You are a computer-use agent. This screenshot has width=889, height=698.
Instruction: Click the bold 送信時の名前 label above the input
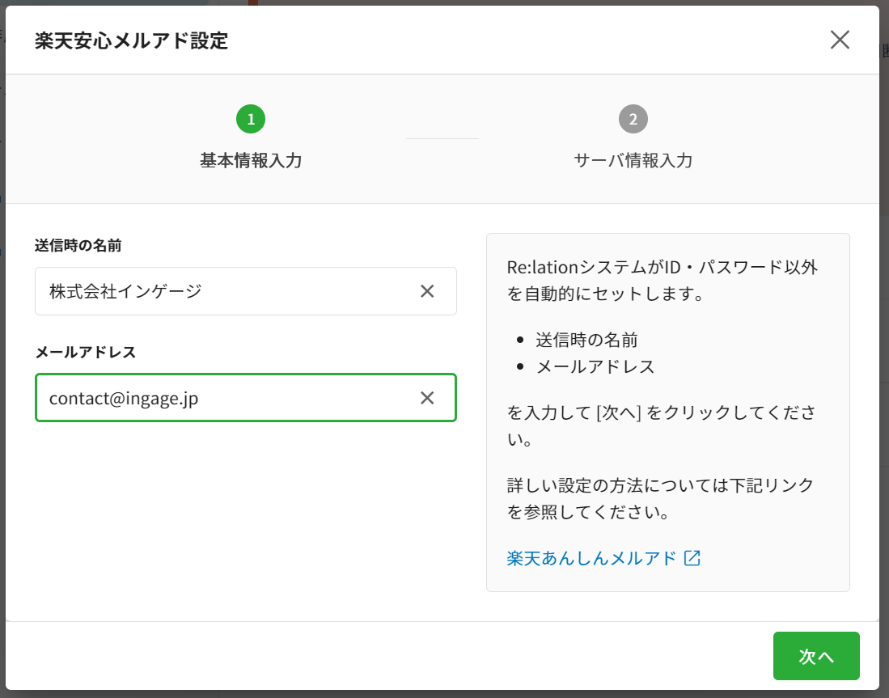78,245
